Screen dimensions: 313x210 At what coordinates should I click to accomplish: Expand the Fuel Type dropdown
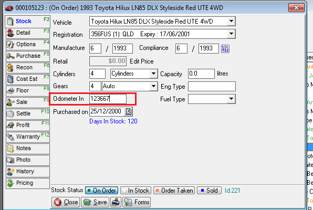(x=231, y=99)
